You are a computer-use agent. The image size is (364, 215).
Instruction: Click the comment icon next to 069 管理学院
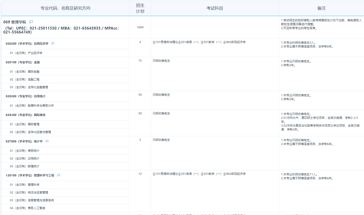pyautogui.click(x=31, y=22)
